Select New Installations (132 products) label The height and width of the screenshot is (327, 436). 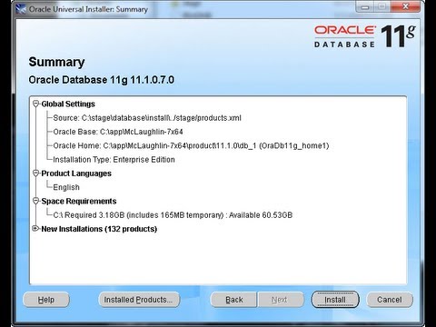coord(99,229)
